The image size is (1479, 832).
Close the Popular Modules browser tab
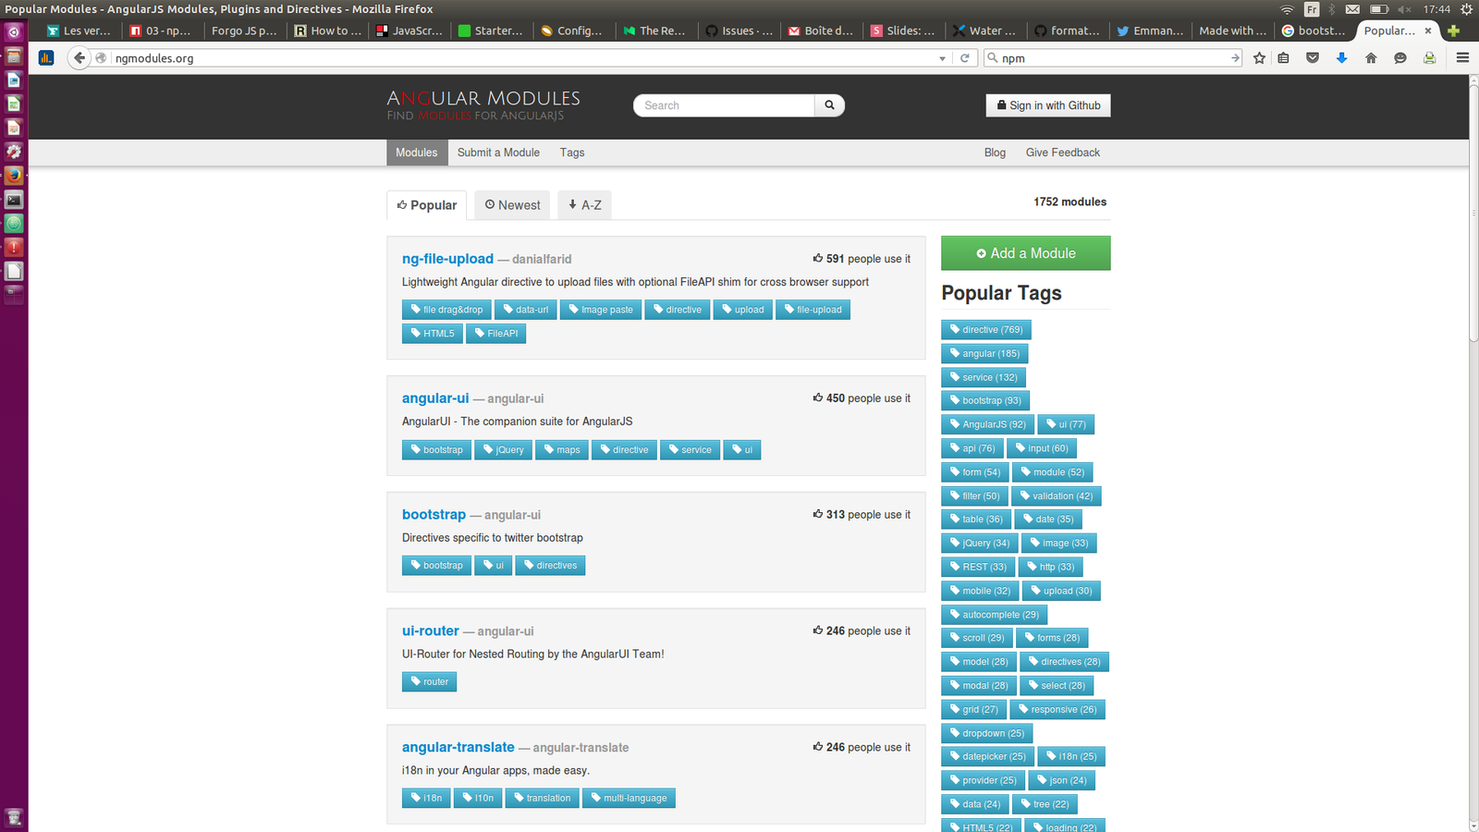[1428, 31]
